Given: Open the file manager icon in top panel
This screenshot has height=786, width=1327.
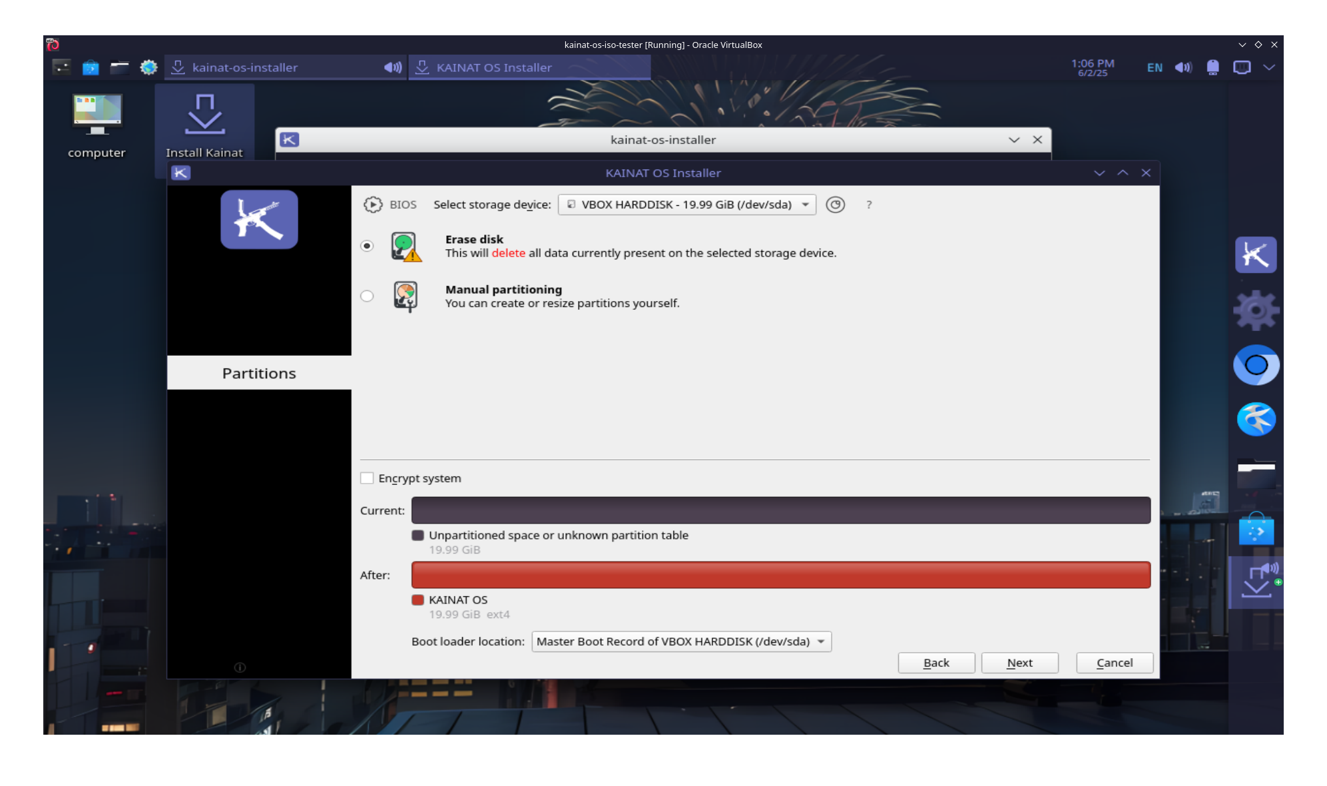Looking at the screenshot, I should tap(120, 67).
